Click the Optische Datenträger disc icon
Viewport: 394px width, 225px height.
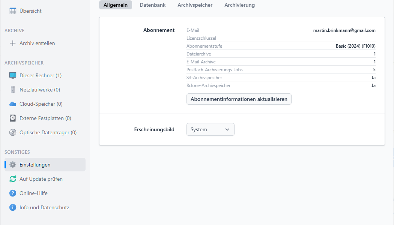13,132
